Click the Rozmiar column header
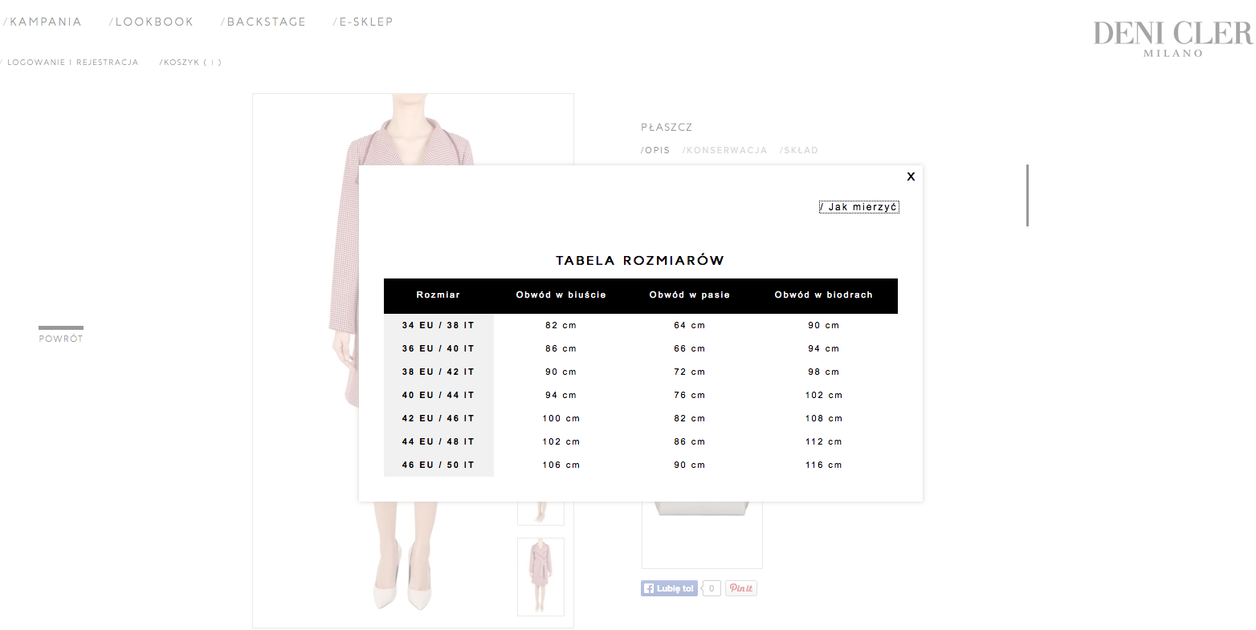1256x630 pixels. pos(438,295)
